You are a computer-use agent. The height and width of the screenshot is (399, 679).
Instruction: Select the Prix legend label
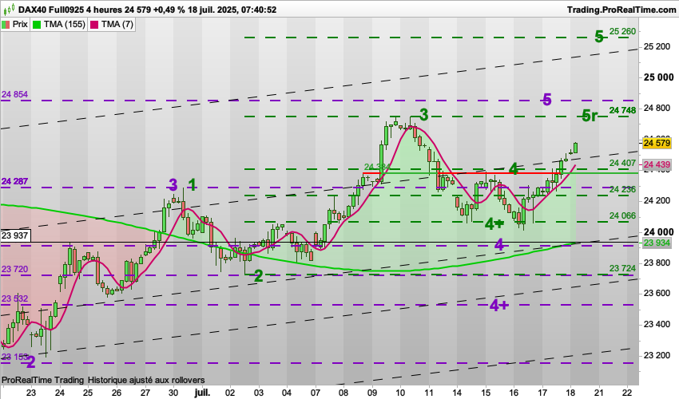point(20,25)
